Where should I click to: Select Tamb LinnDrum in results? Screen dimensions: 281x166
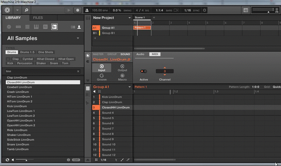coord(43,149)
